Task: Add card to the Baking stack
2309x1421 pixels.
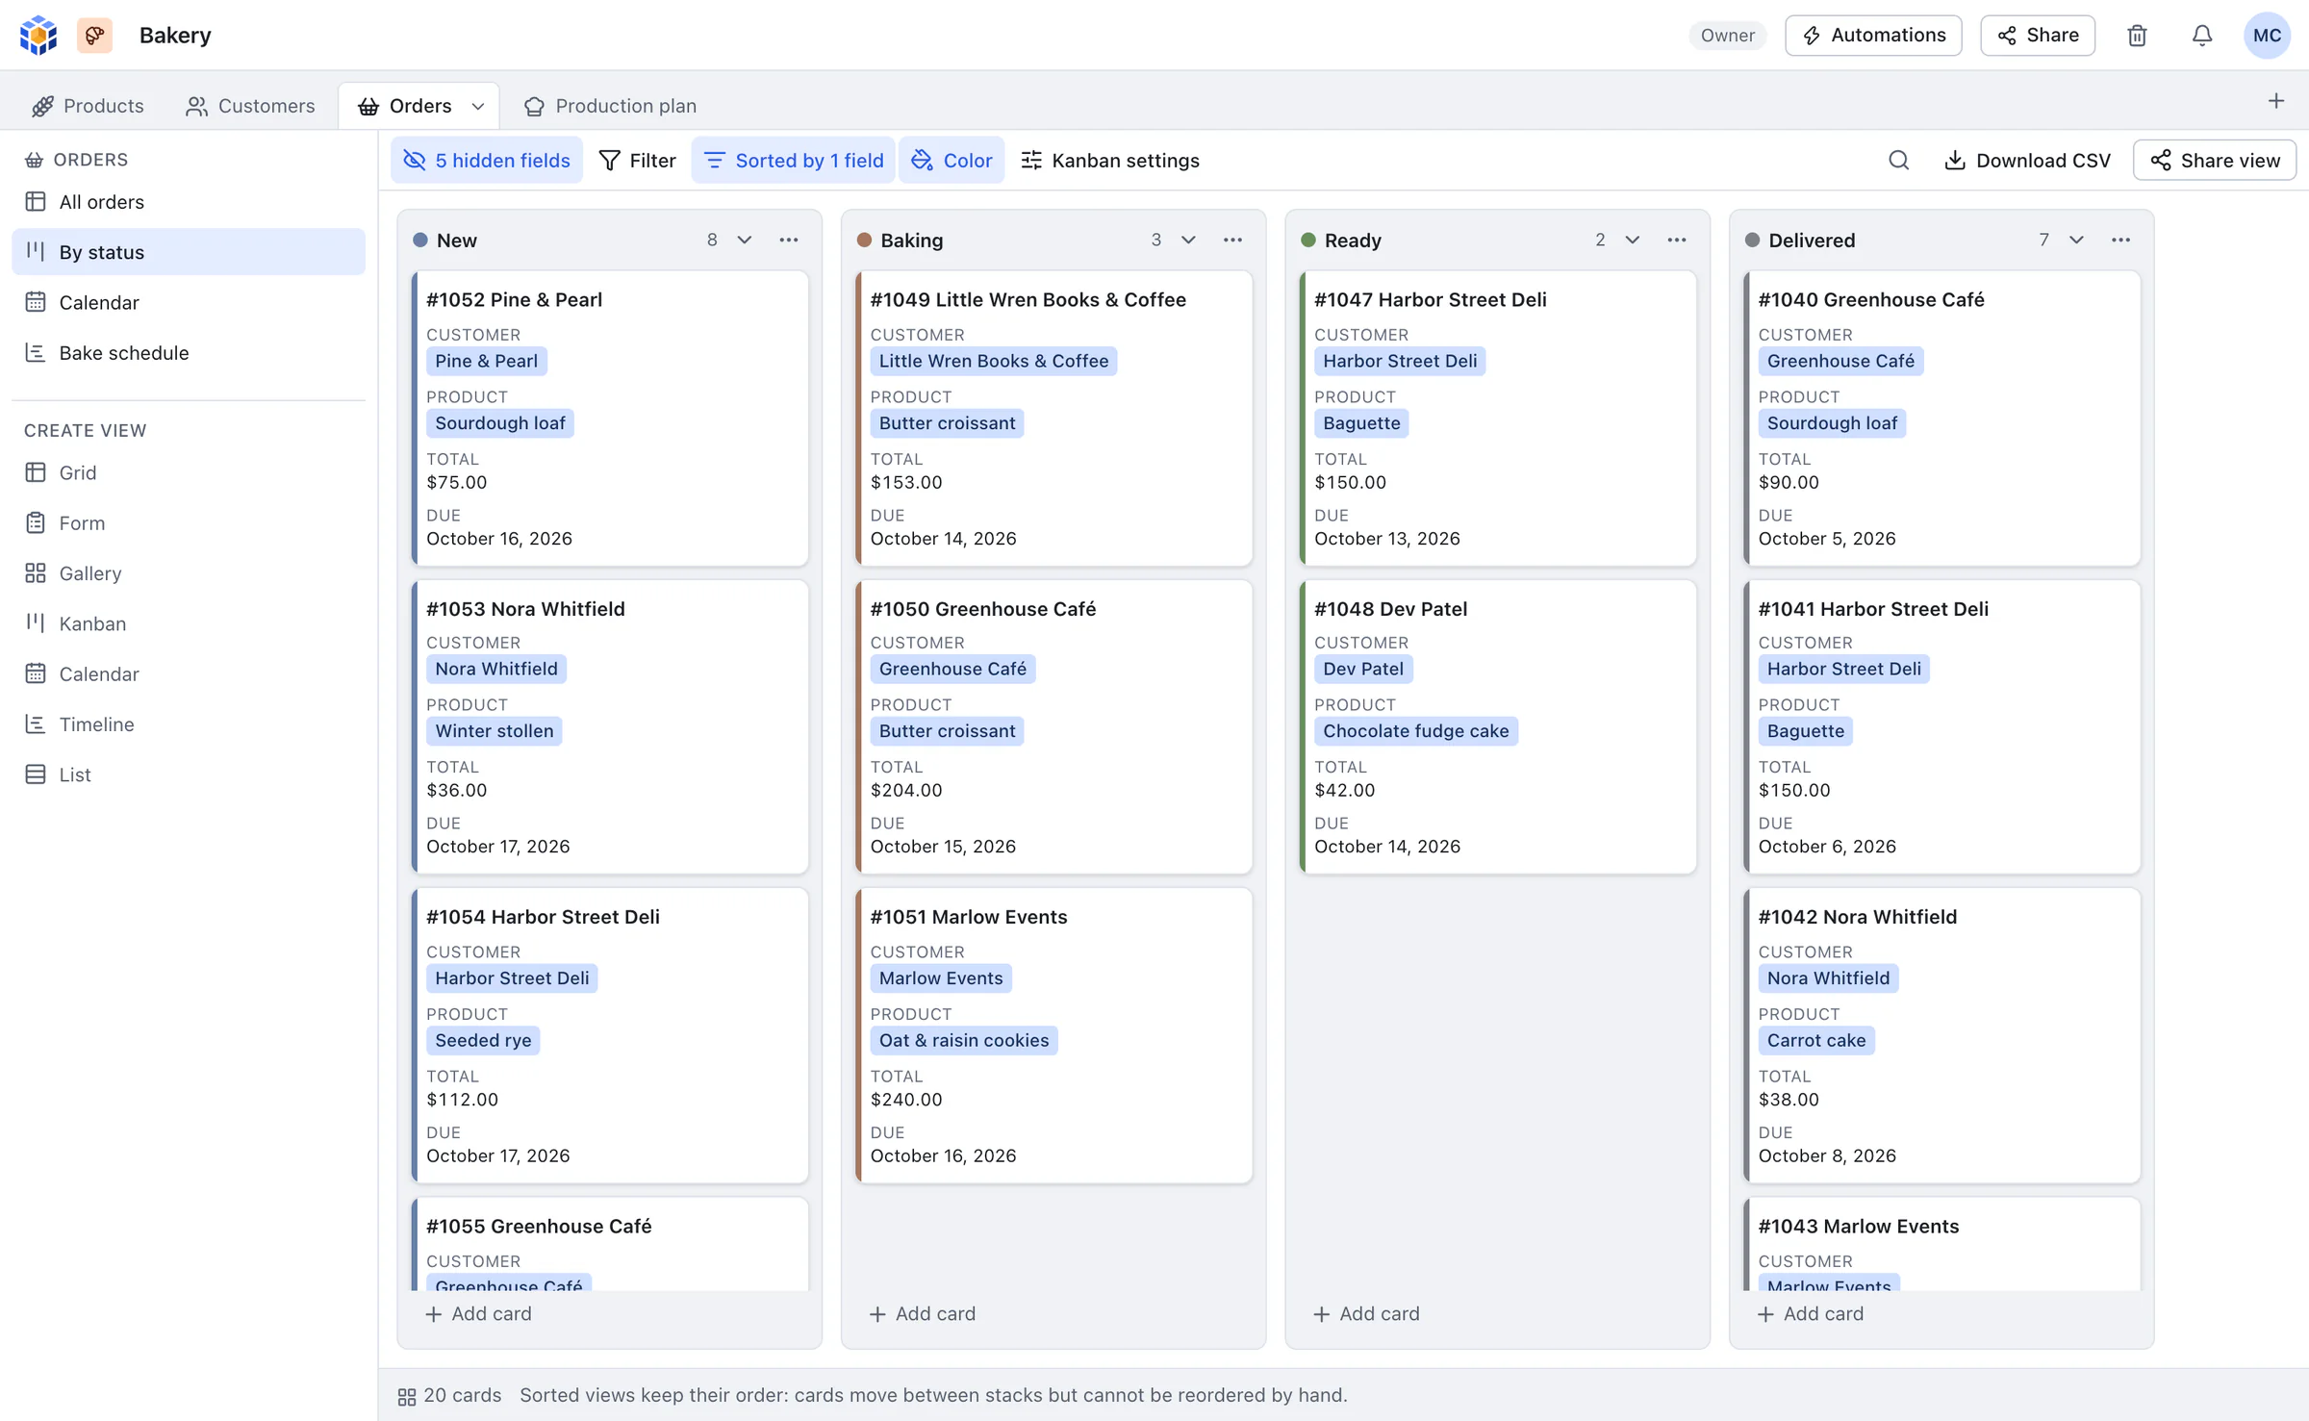Action: click(922, 1313)
